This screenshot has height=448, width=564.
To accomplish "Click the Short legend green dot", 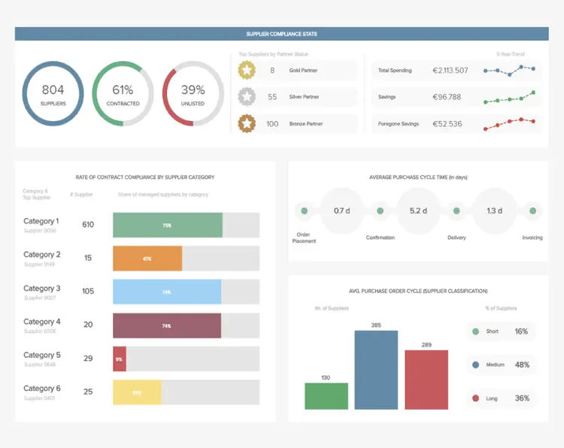I will 475,331.
